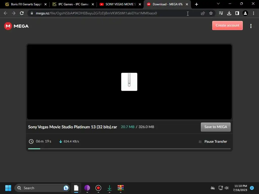This screenshot has height=194, width=259.
Task: Click the remaining time clock icon
Action: coord(31,141)
